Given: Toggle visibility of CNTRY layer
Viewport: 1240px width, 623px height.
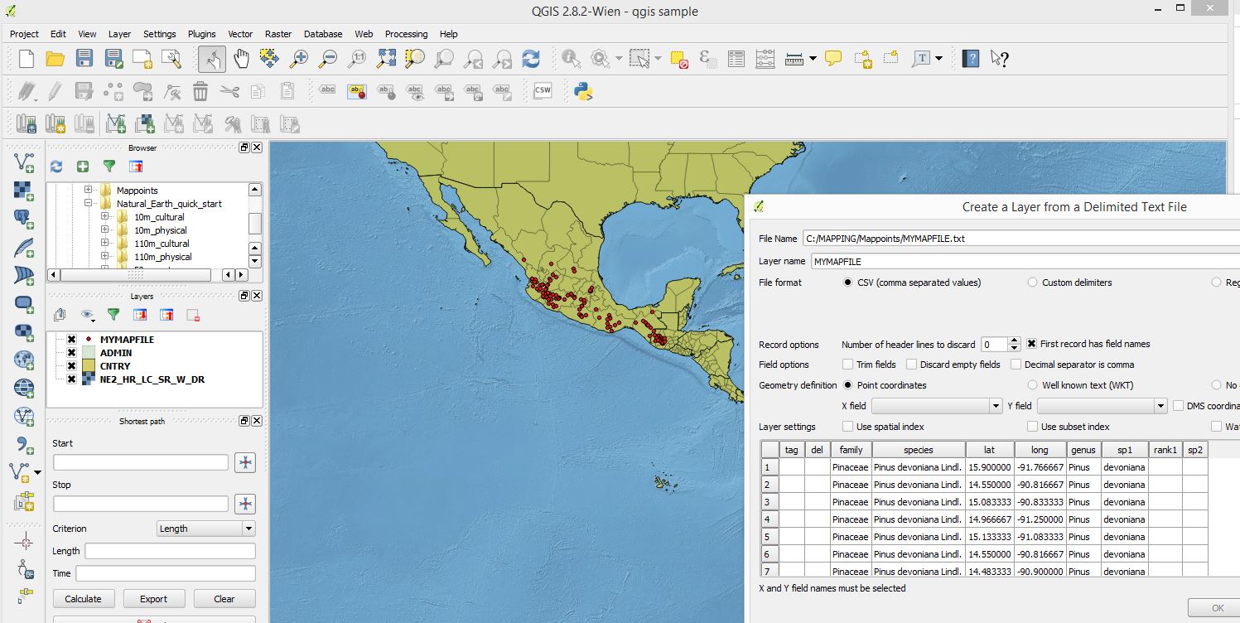Looking at the screenshot, I should coord(71,366).
